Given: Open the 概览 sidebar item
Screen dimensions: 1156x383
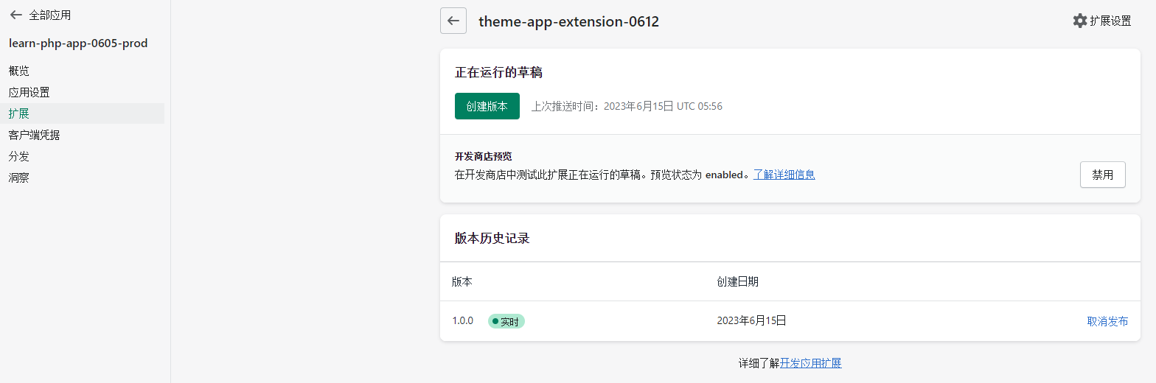Looking at the screenshot, I should (19, 71).
